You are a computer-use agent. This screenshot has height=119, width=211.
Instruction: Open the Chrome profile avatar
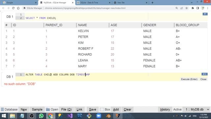(203, 8)
